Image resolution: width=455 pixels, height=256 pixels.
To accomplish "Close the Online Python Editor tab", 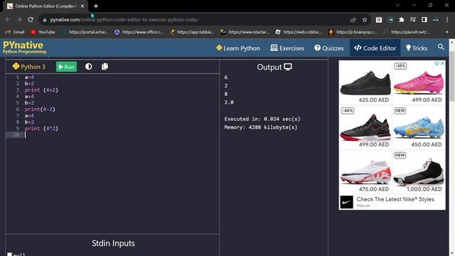I will [x=82, y=6].
